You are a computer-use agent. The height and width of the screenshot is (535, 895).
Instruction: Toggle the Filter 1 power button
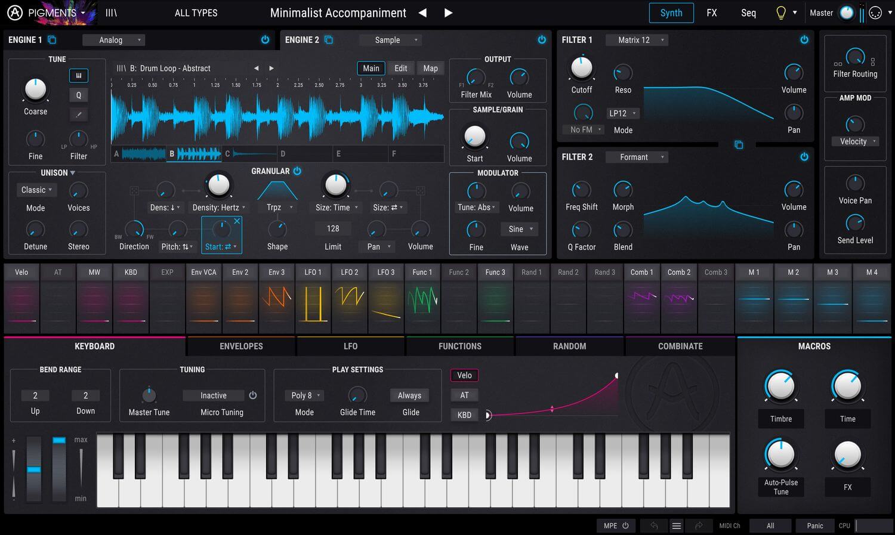click(x=804, y=40)
